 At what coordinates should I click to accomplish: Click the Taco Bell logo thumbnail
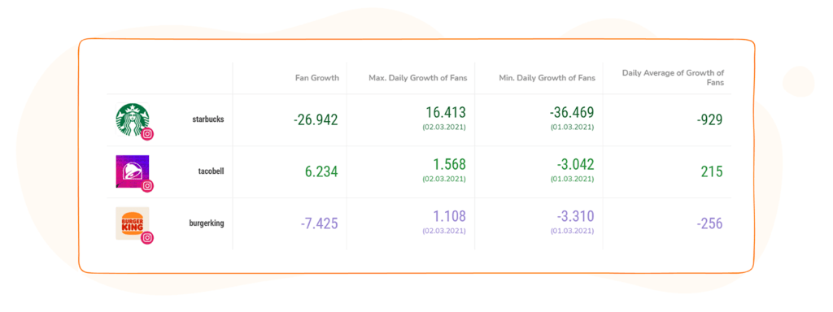click(x=133, y=171)
